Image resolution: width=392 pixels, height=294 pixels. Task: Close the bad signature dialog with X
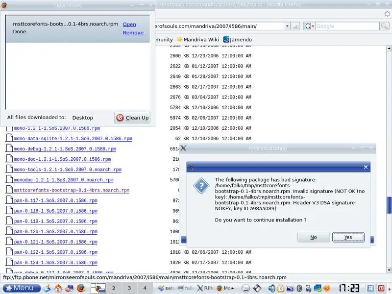coord(366,167)
